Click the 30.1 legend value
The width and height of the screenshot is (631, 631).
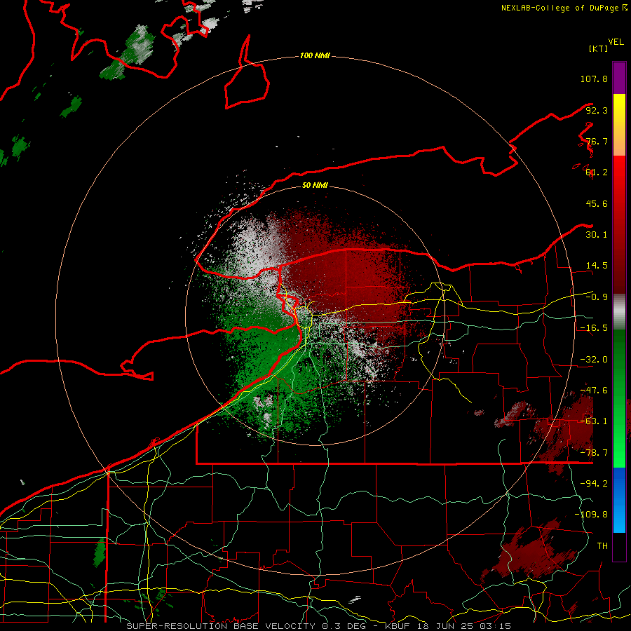[597, 235]
